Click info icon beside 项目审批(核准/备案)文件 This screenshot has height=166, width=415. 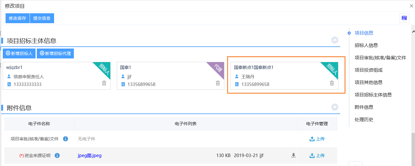[x=66, y=139]
